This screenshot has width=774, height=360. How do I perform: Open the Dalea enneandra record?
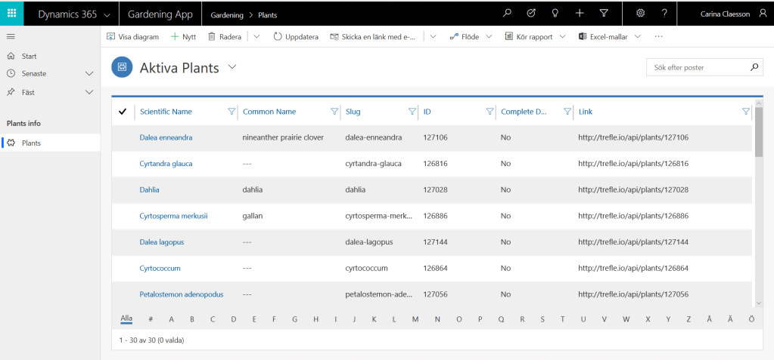(x=166, y=137)
